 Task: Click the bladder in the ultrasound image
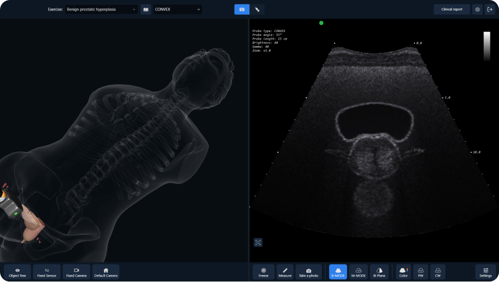tap(374, 121)
